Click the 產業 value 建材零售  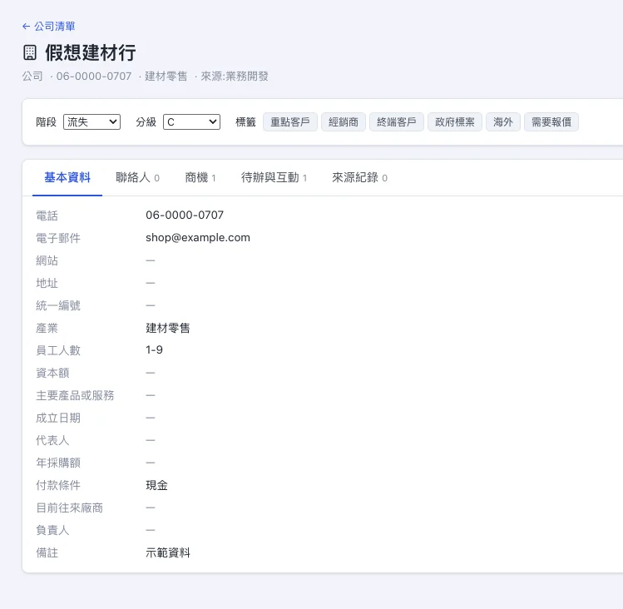[168, 328]
